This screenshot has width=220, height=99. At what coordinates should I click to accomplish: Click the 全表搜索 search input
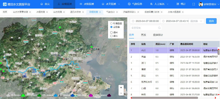pos(146,28)
